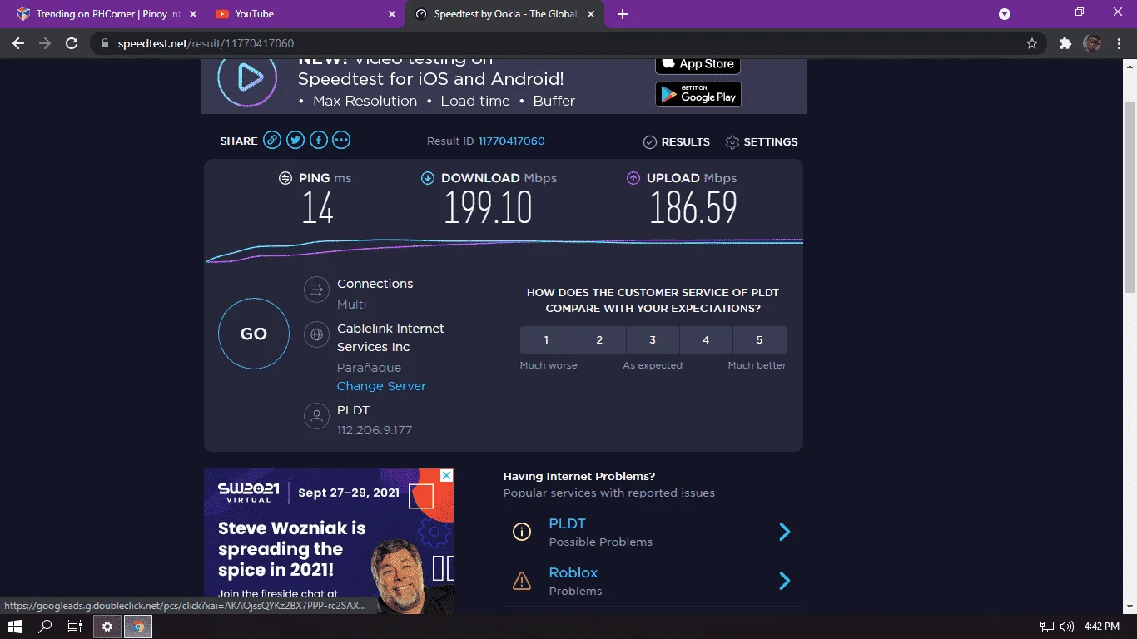Viewport: 1137px width, 639px height.
Task: Click the ping icon
Action: click(285, 178)
